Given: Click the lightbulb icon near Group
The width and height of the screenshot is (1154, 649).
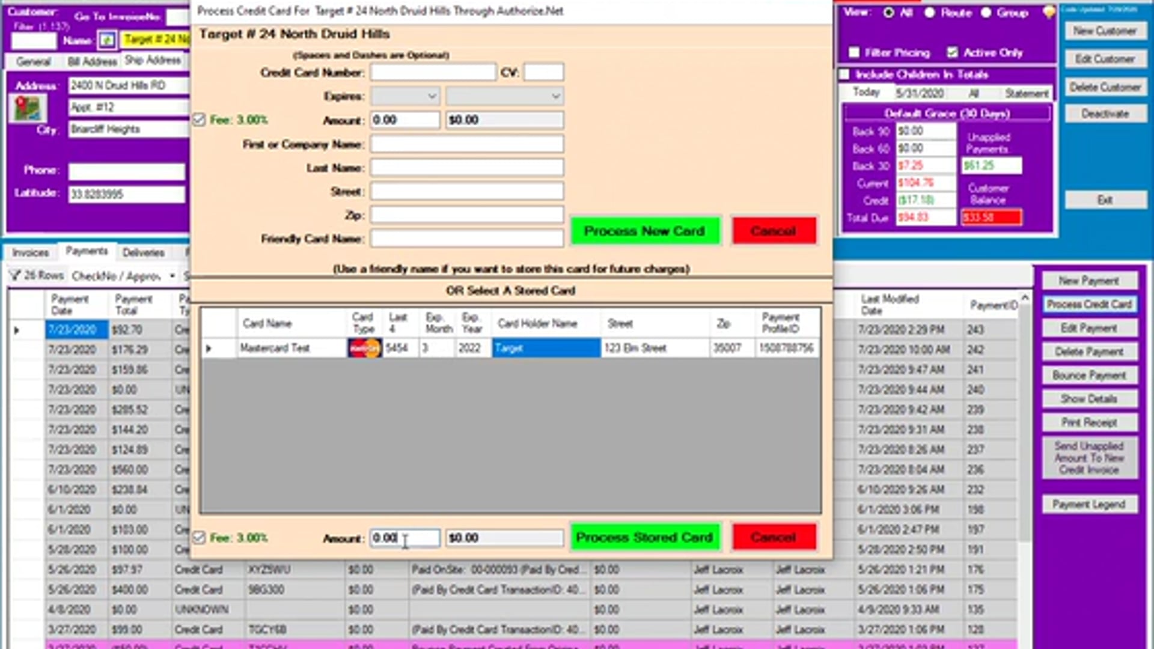Looking at the screenshot, I should coord(1049,12).
